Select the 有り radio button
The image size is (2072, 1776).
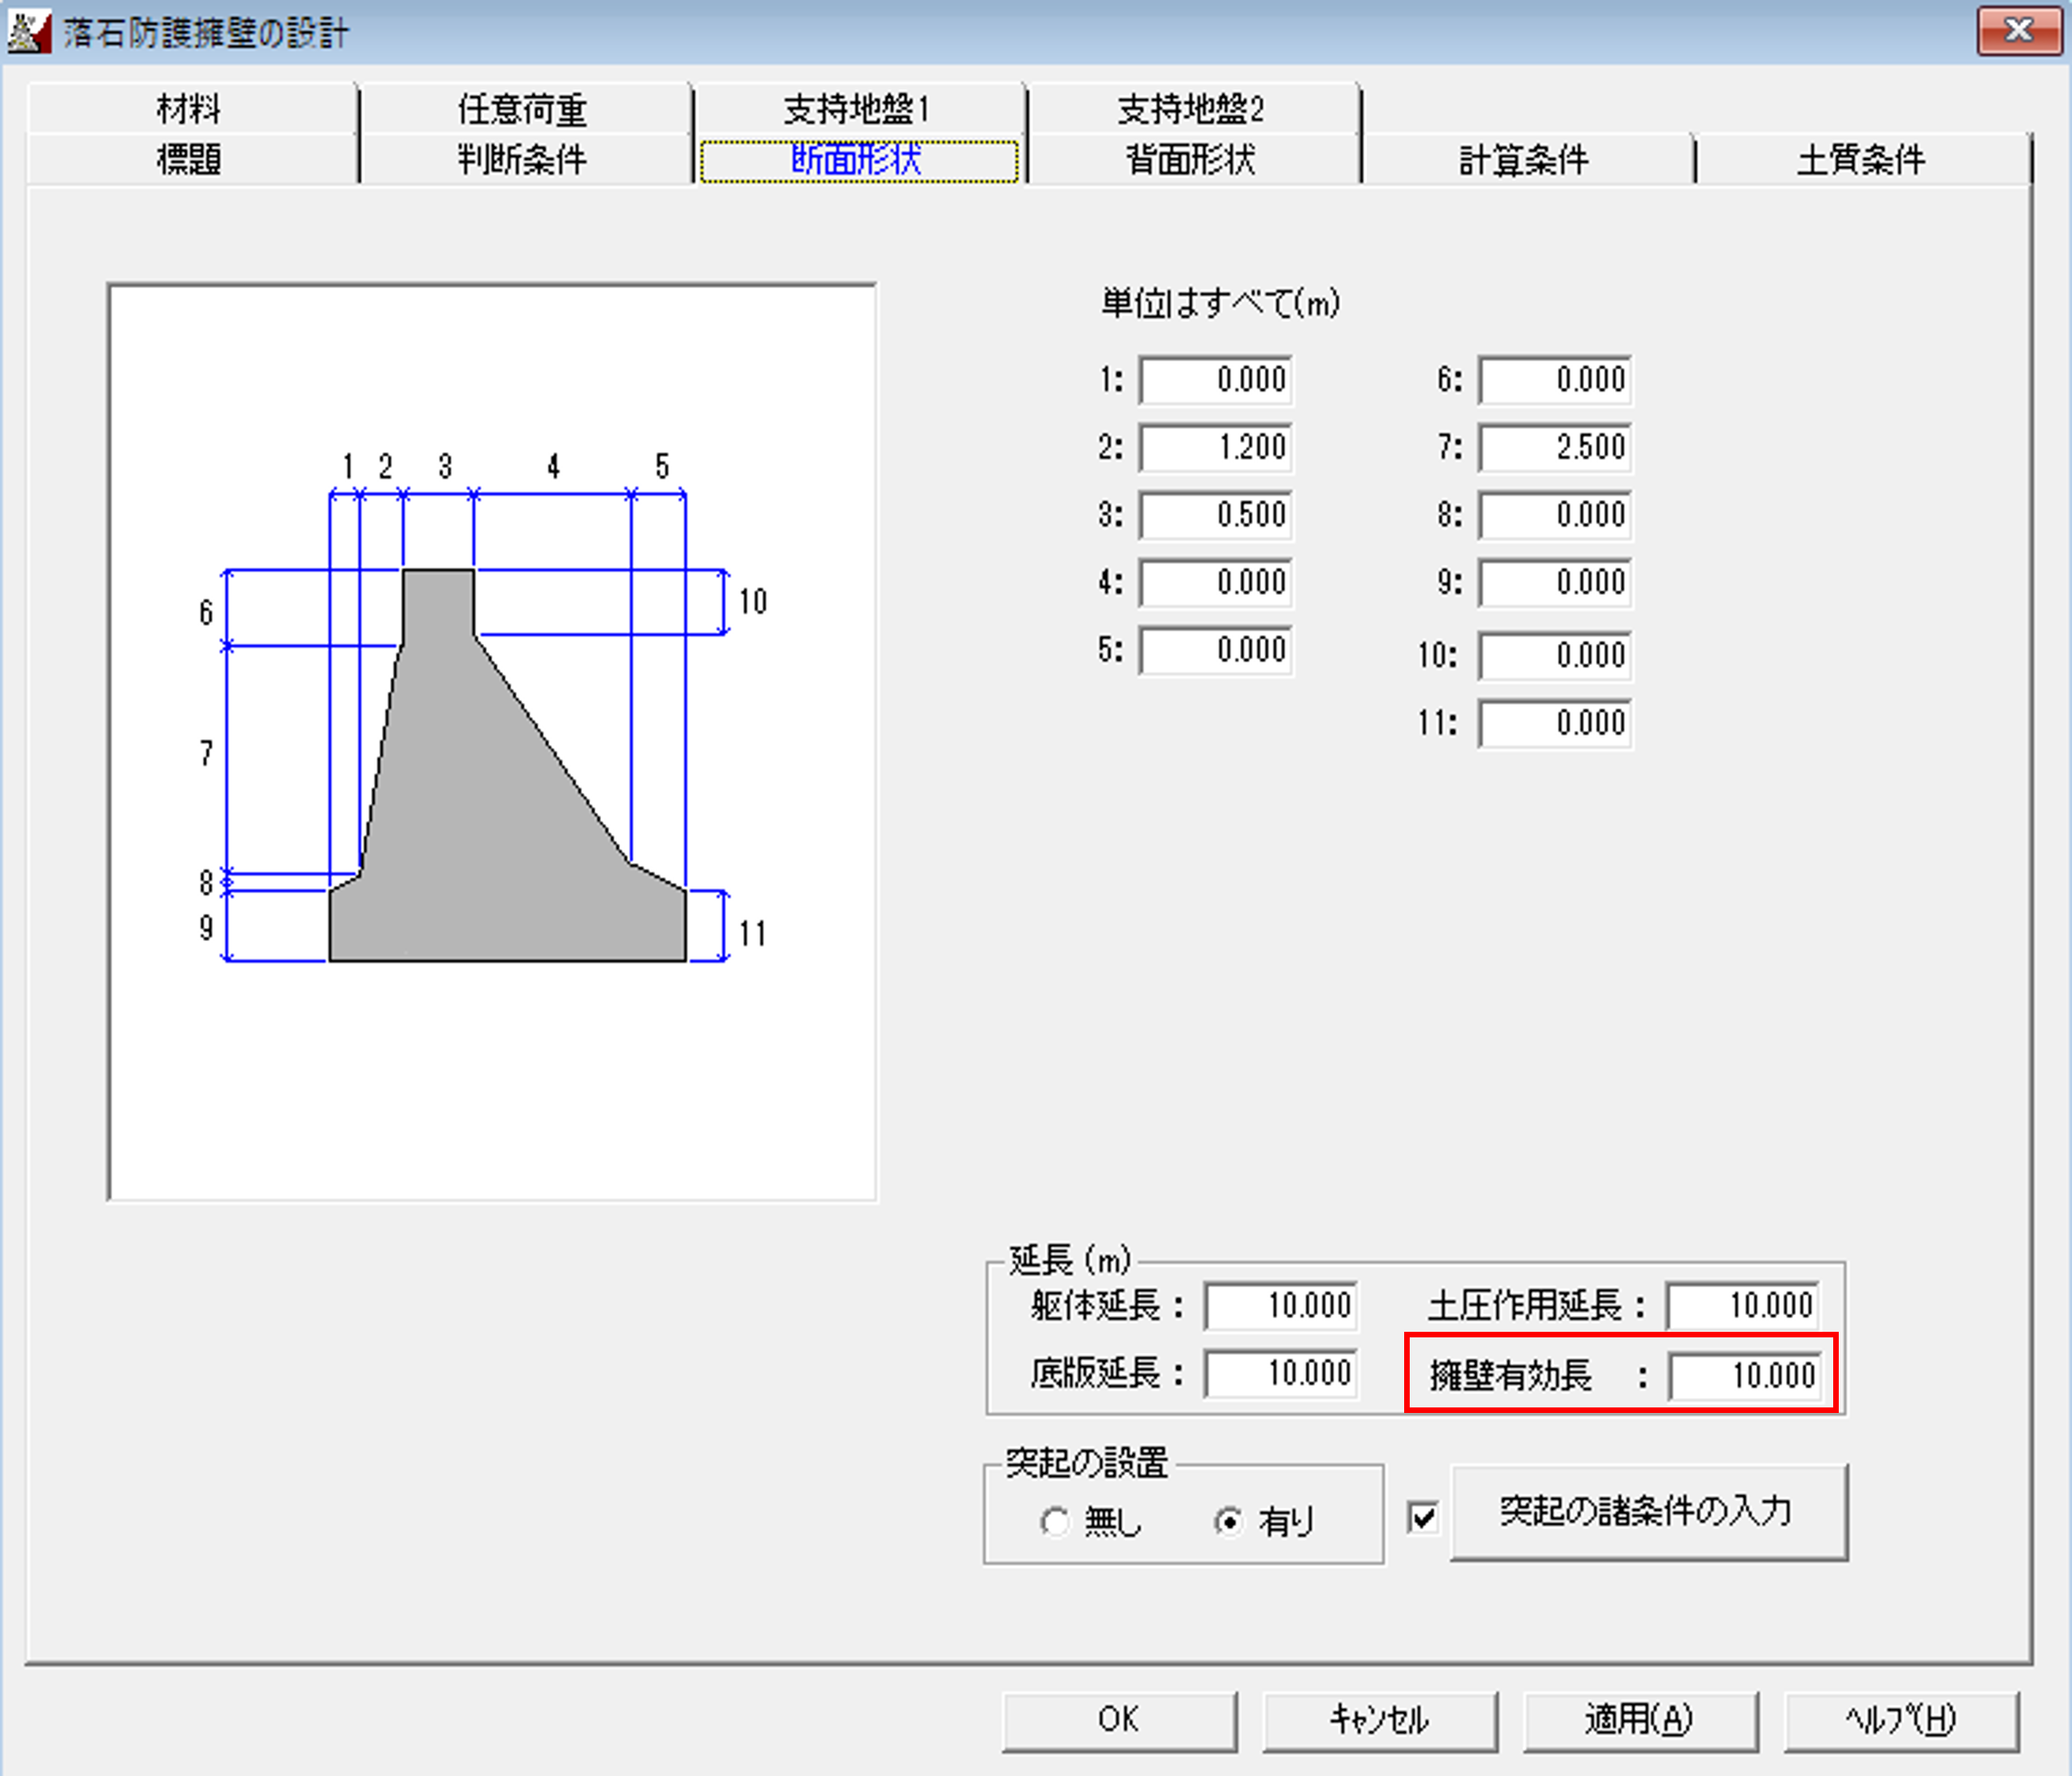tap(1229, 1522)
